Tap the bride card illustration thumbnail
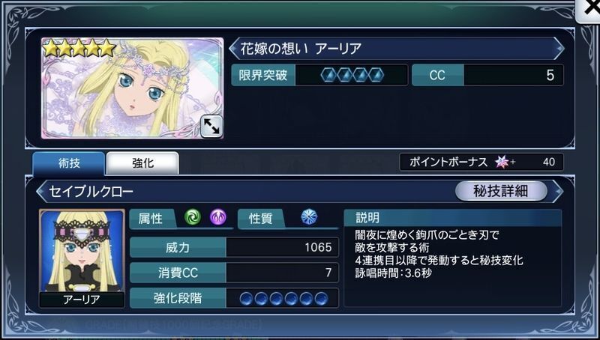 [133, 88]
